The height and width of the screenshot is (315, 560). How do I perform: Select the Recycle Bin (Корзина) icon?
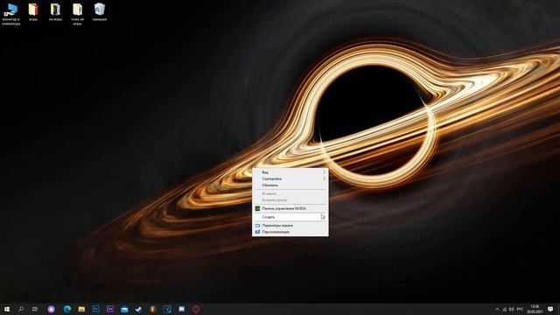tap(100, 12)
